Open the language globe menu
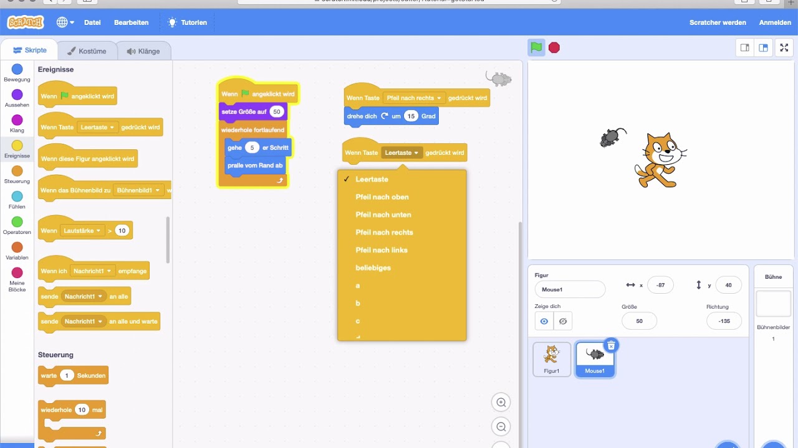798x448 pixels. point(65,22)
